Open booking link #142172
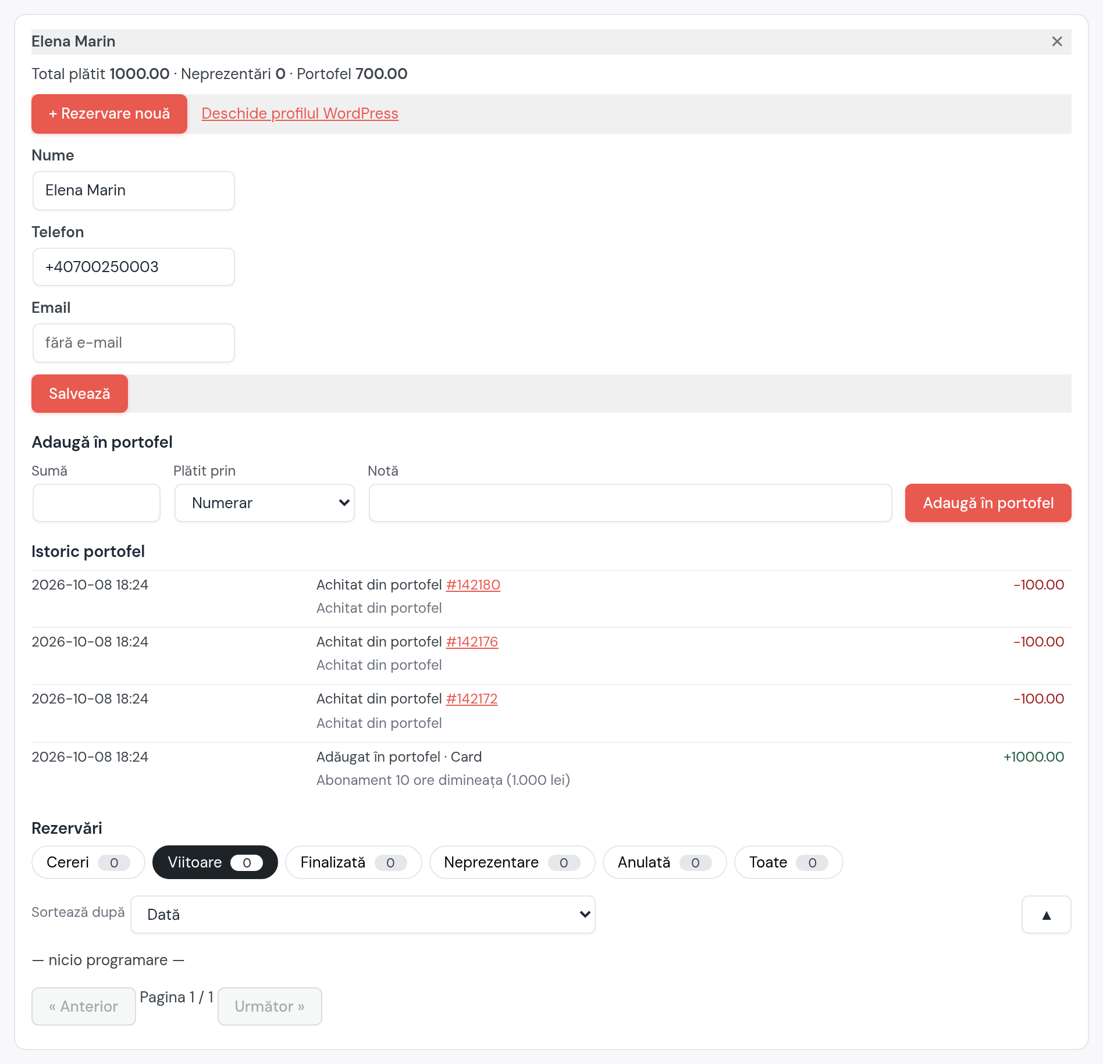 pyautogui.click(x=472, y=699)
